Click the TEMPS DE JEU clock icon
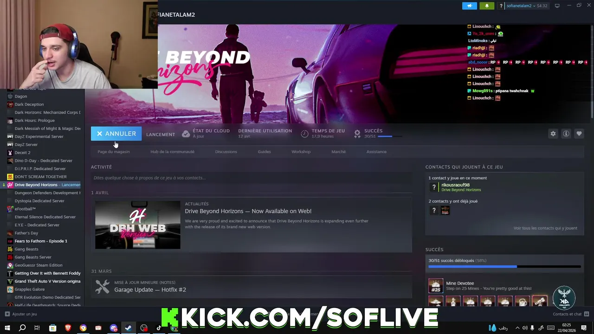The width and height of the screenshot is (594, 334). point(304,134)
